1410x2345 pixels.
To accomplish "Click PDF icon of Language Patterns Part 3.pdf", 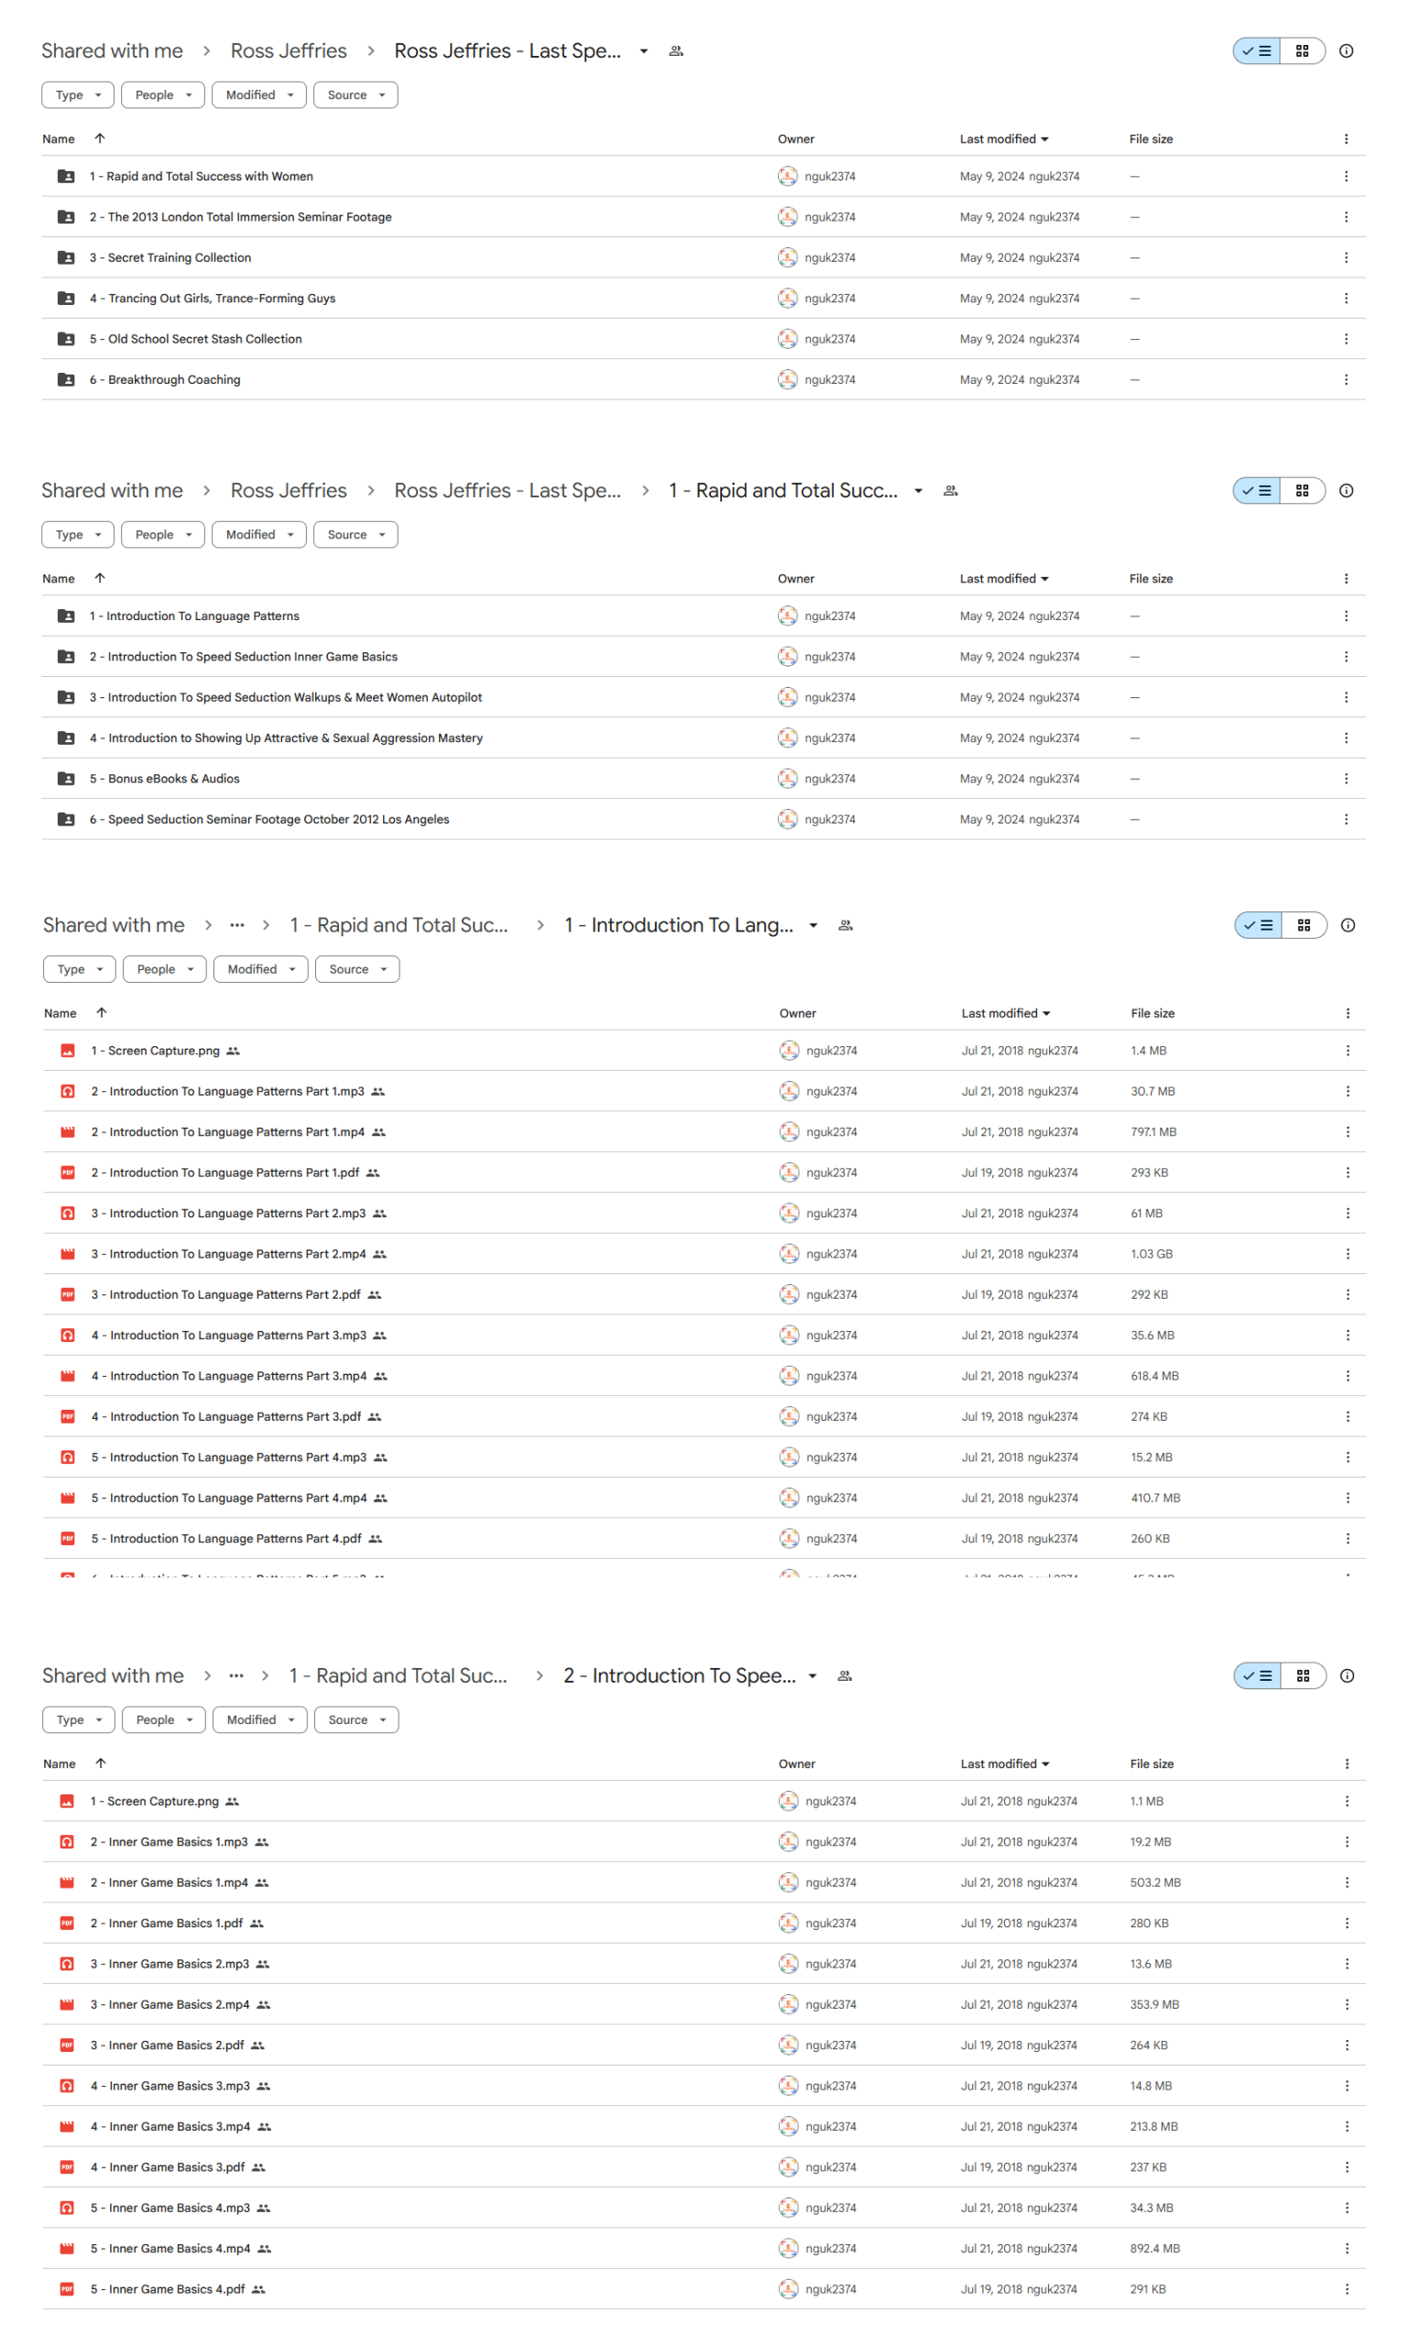I will [x=68, y=1416].
